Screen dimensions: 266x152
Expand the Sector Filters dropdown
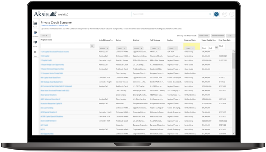coord(121,48)
